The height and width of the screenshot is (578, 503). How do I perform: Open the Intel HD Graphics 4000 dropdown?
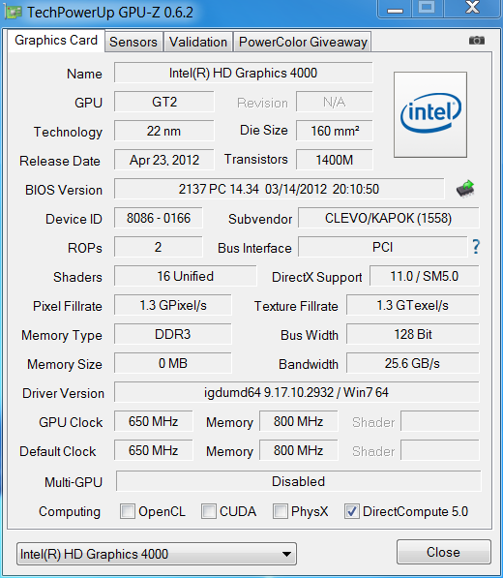click(157, 554)
